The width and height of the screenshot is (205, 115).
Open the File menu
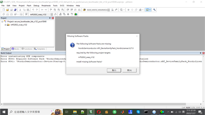coord(3,6)
